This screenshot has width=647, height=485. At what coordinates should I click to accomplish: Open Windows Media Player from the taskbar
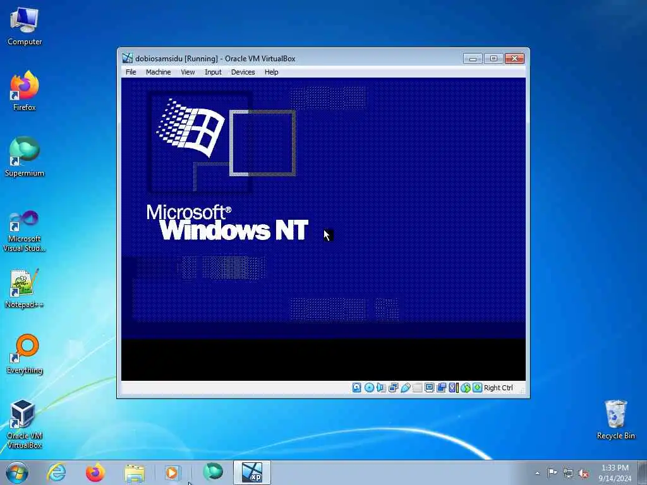(172, 472)
